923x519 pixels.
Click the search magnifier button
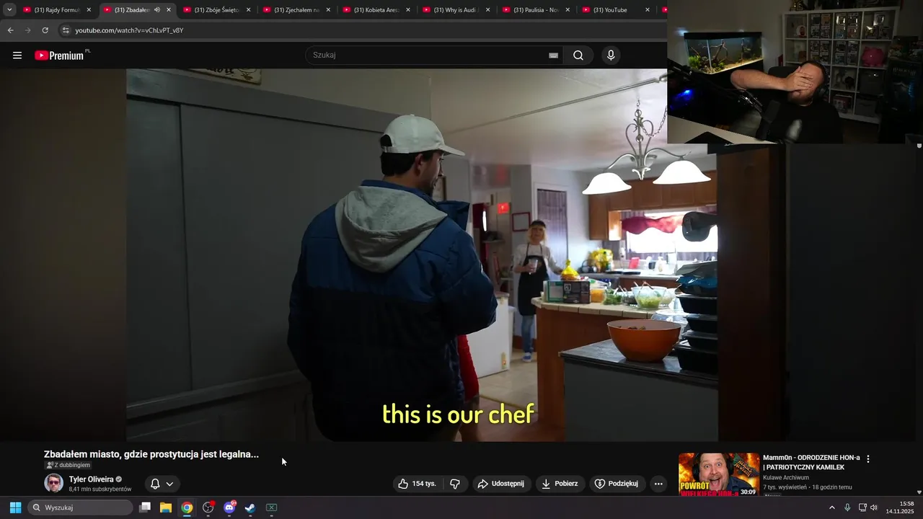(578, 56)
